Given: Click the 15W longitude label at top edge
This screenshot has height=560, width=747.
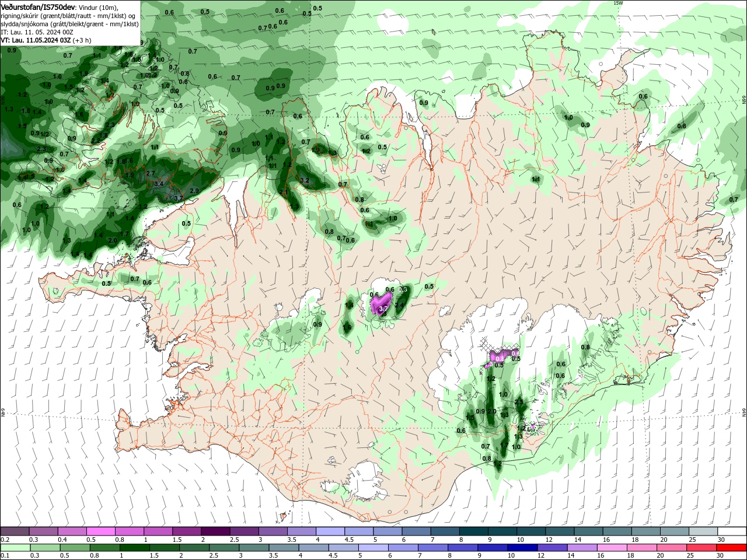Looking at the screenshot, I should point(618,3).
